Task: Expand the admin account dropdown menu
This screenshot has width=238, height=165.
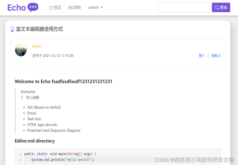Action: coord(95,7)
